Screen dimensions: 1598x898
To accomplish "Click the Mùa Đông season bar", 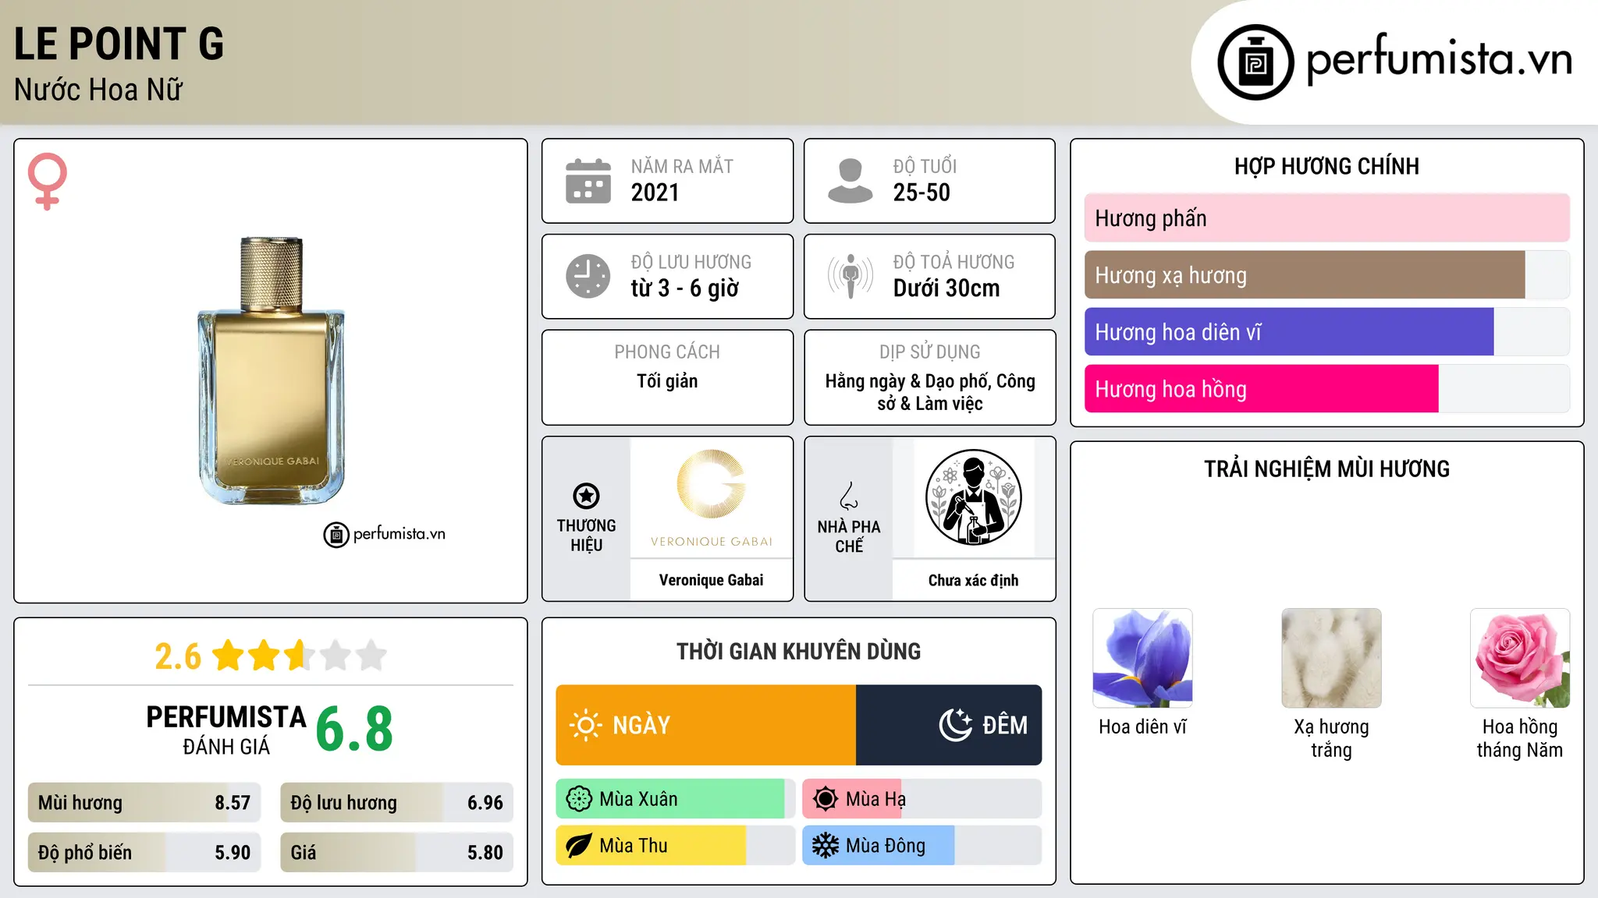I will (x=922, y=846).
